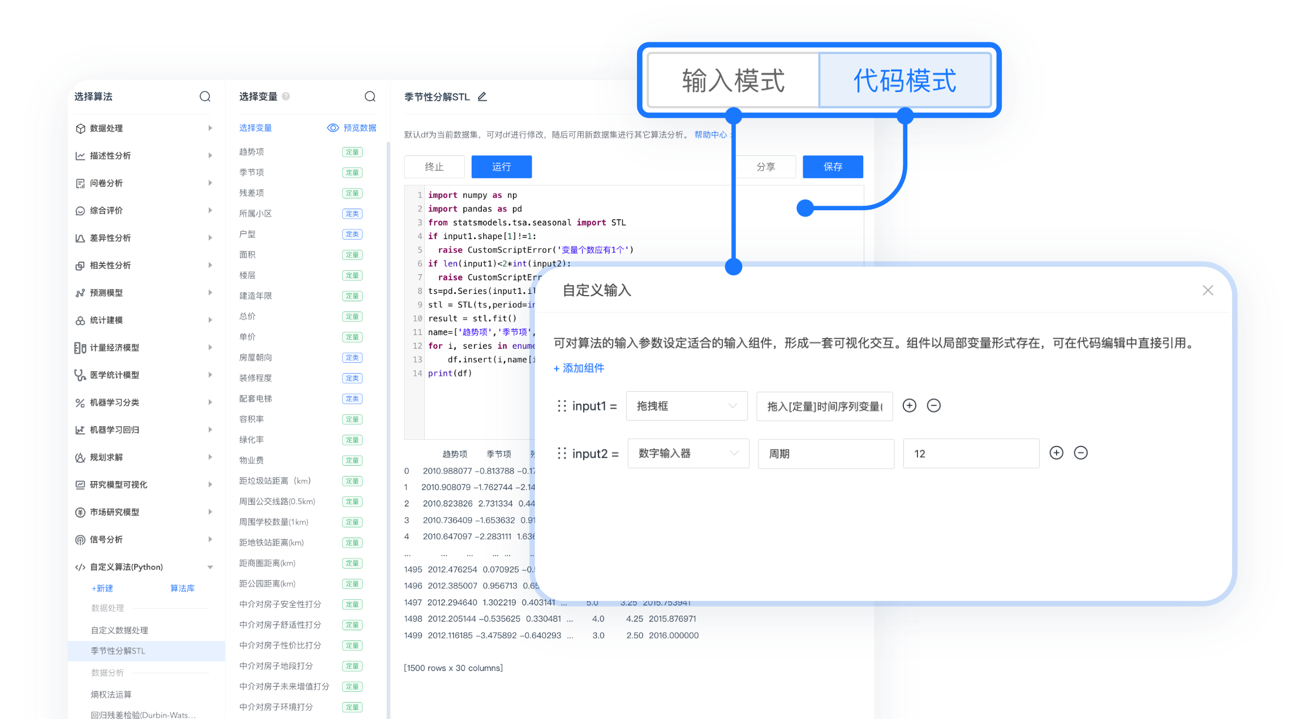Click the edit pencil beside 季节性分解STL title
Image resolution: width=1301 pixels, height=719 pixels.
click(x=482, y=97)
